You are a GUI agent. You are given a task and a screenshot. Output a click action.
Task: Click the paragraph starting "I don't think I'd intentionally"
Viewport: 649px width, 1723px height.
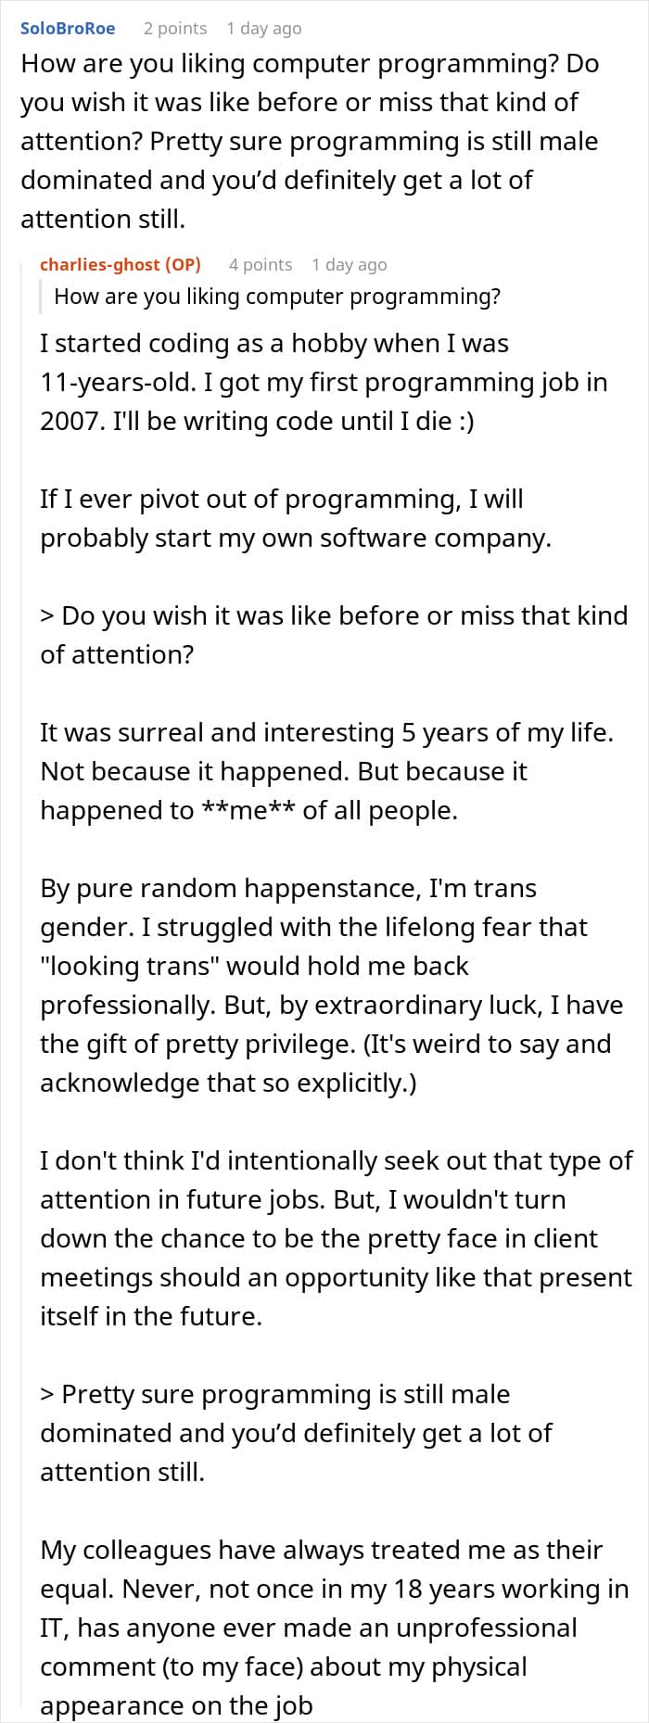pos(336,1238)
